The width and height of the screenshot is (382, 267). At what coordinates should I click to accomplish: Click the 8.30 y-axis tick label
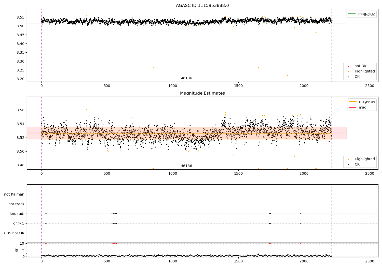(x=20, y=61)
